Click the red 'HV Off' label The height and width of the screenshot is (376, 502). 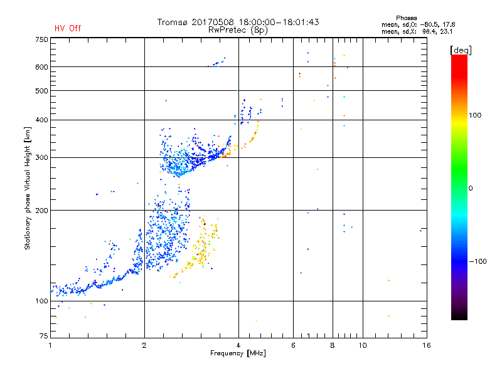pyautogui.click(x=68, y=28)
